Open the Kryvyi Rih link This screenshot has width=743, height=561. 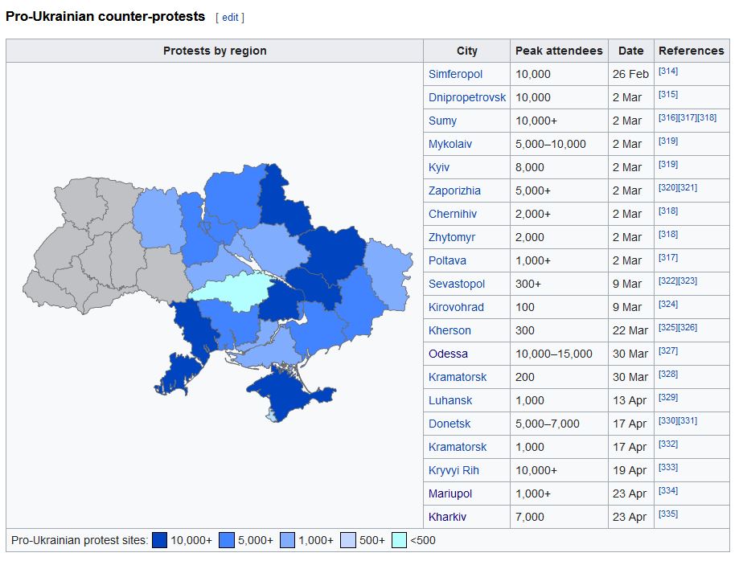pos(454,470)
